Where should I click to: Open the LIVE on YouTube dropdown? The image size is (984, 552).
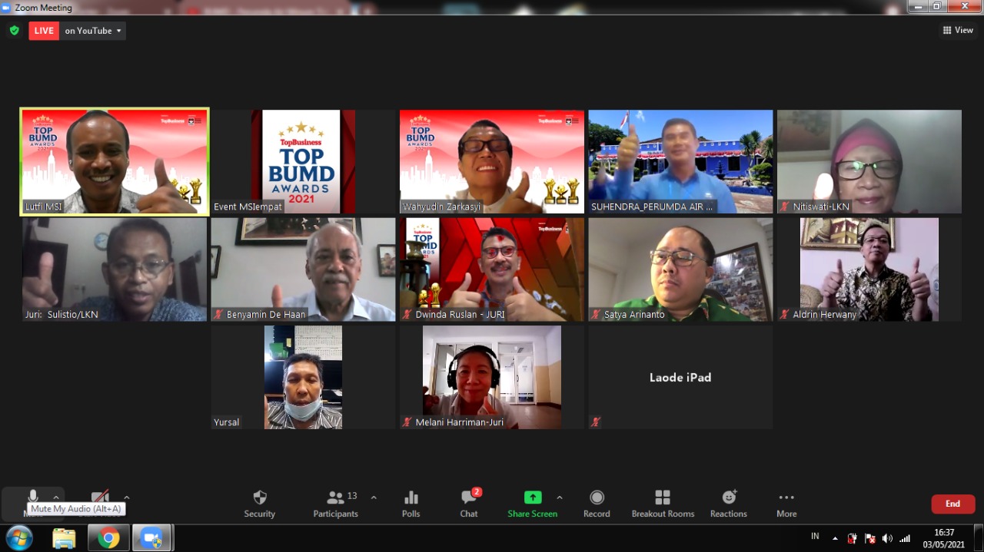pos(78,31)
